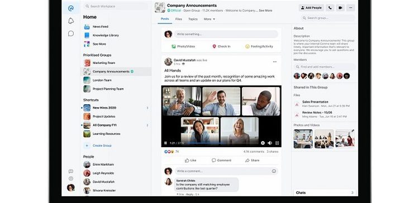Click David Mustafah's name on the post
This screenshot has height=203, width=419.
(185, 60)
